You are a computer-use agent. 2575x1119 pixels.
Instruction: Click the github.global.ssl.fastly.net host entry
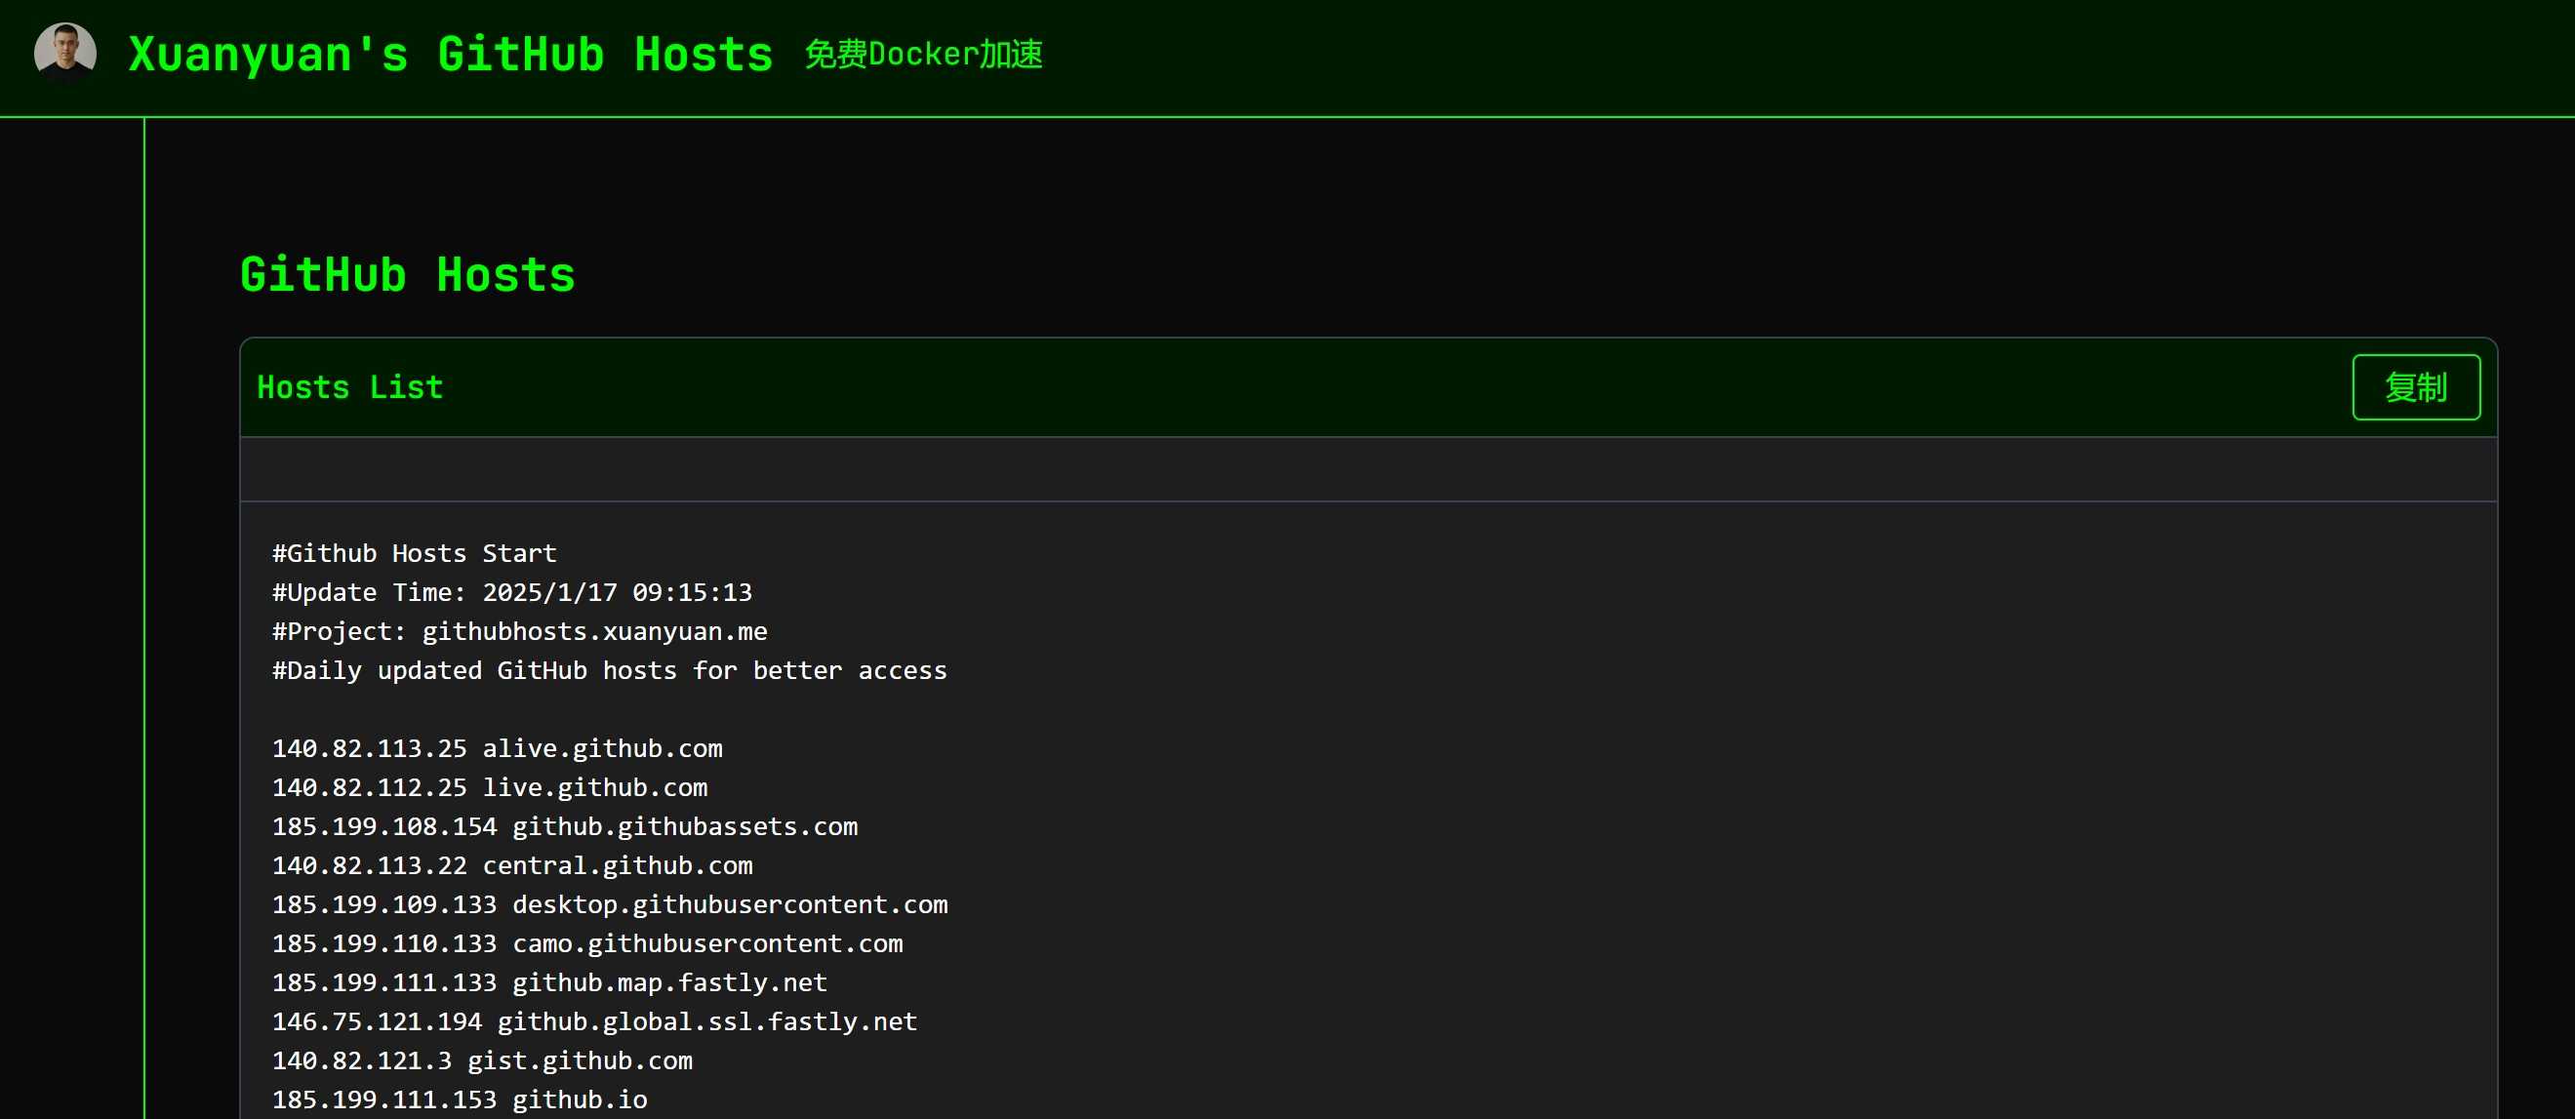tap(595, 1021)
